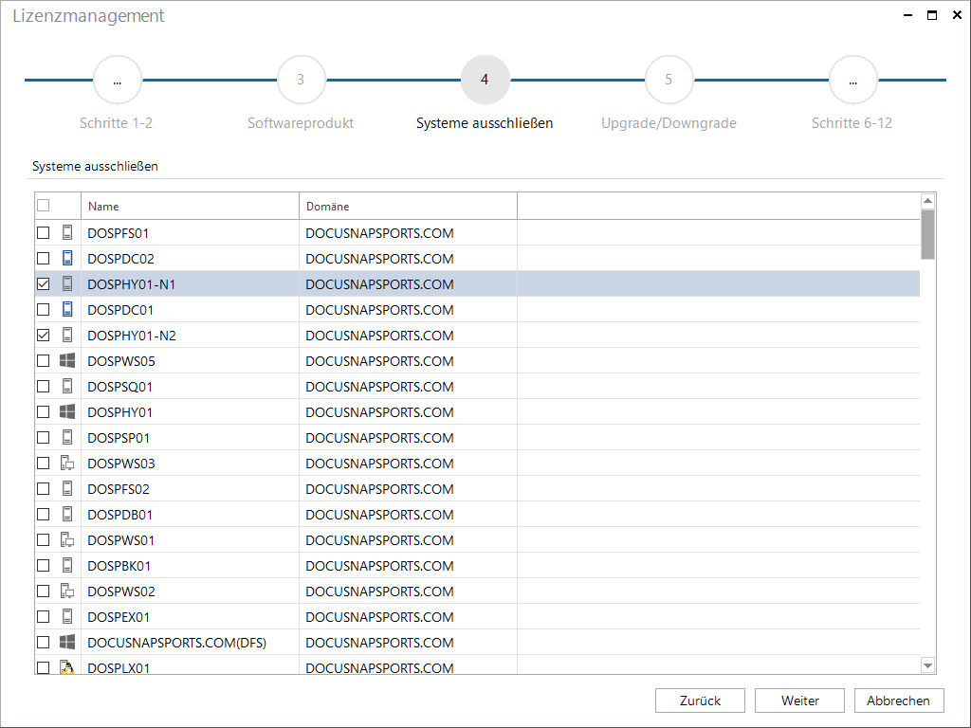Check the box for DOSPFS01
This screenshot has width=971, height=728.
coord(44,233)
